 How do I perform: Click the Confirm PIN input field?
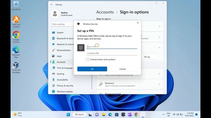(x=112, y=53)
